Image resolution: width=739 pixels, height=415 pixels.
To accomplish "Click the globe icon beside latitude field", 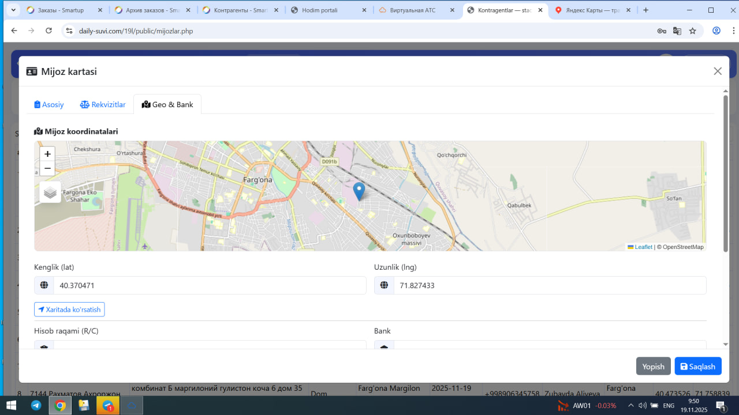I will (x=44, y=285).
